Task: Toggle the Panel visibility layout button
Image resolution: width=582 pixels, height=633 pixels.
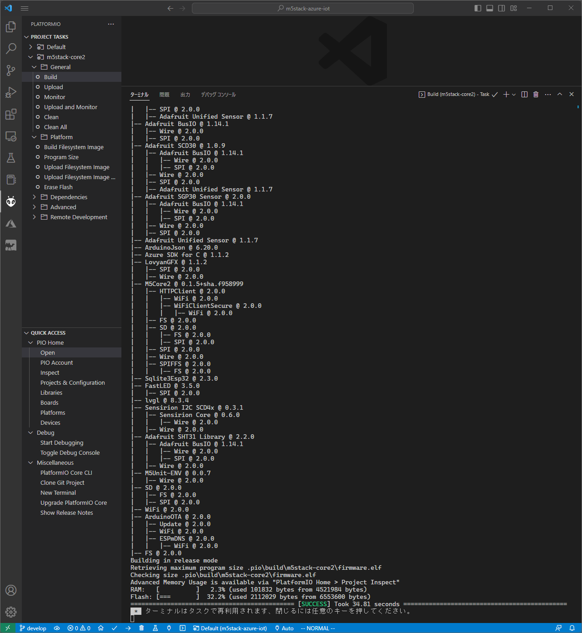Action: (490, 8)
